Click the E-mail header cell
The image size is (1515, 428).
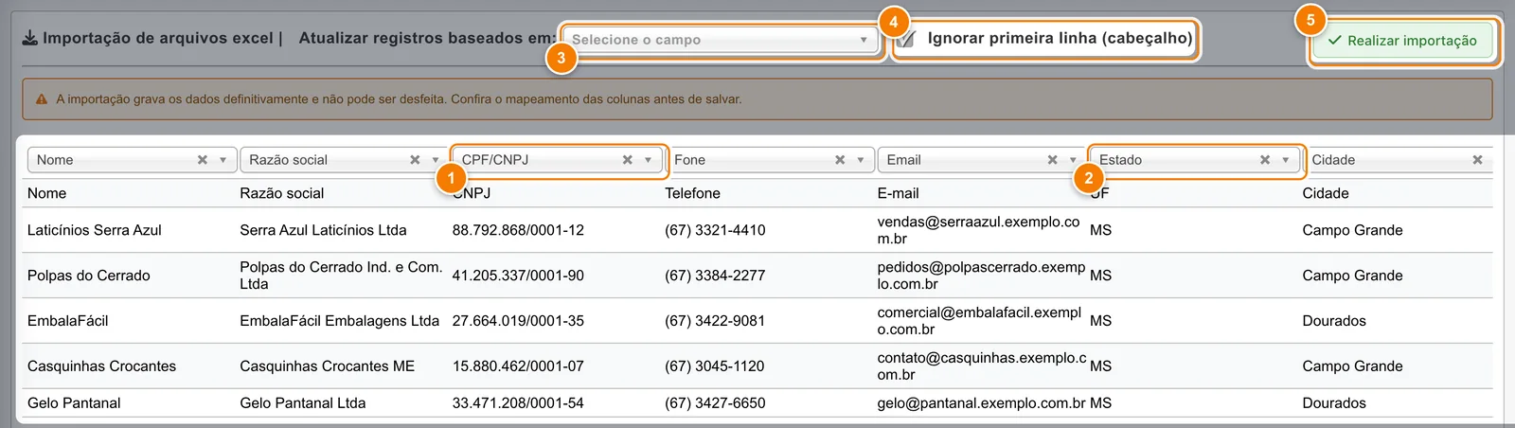click(898, 193)
